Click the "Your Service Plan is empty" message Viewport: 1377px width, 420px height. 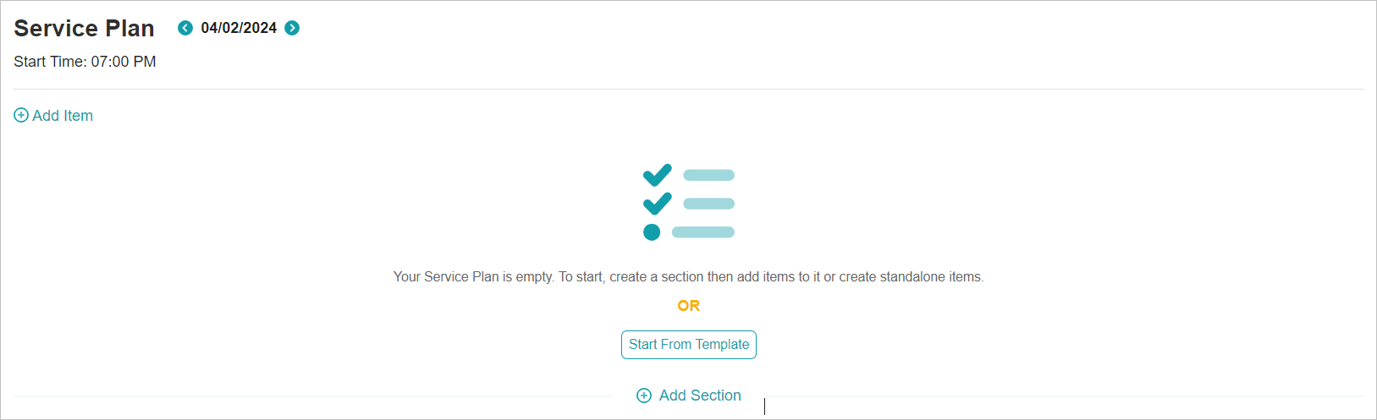pos(688,277)
